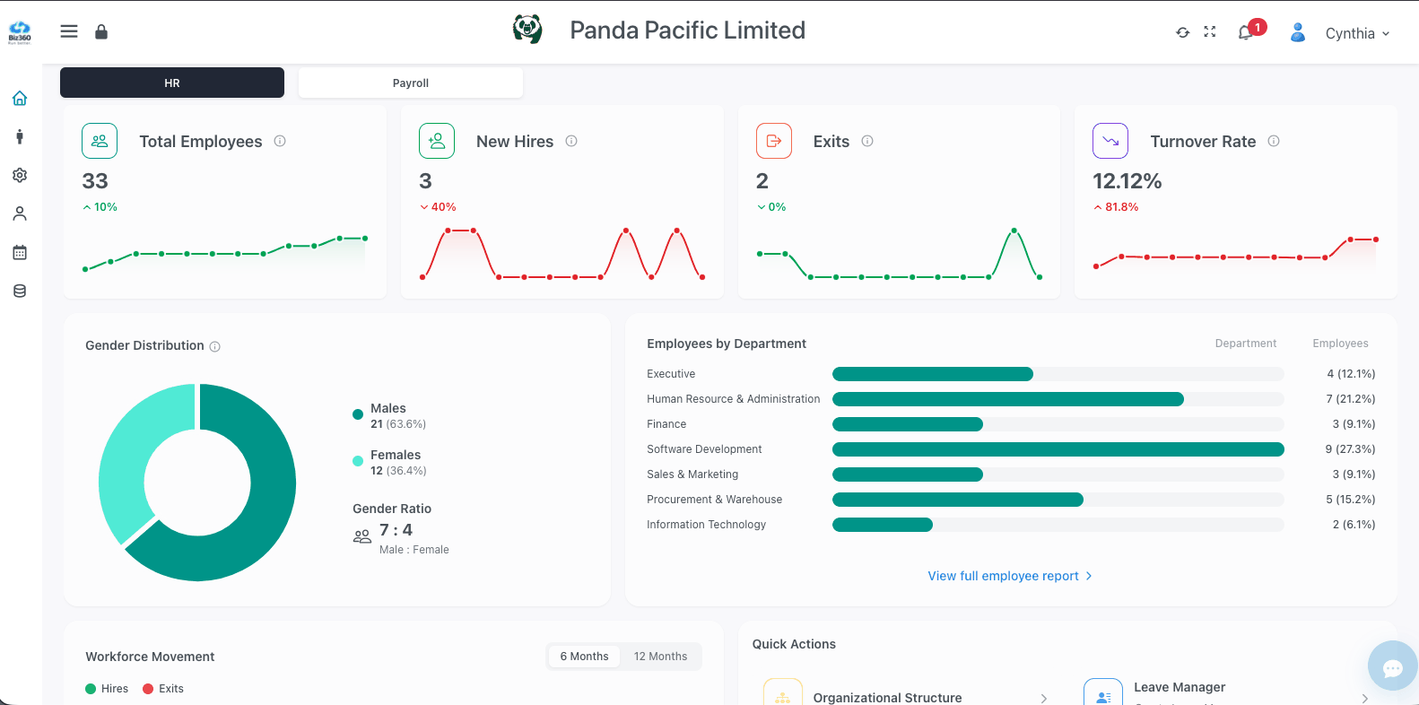This screenshot has width=1419, height=705.
Task: Click Gender Distribution info icon
Action: point(215,346)
